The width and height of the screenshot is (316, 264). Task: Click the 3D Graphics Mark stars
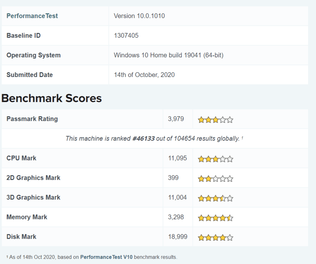(x=216, y=198)
